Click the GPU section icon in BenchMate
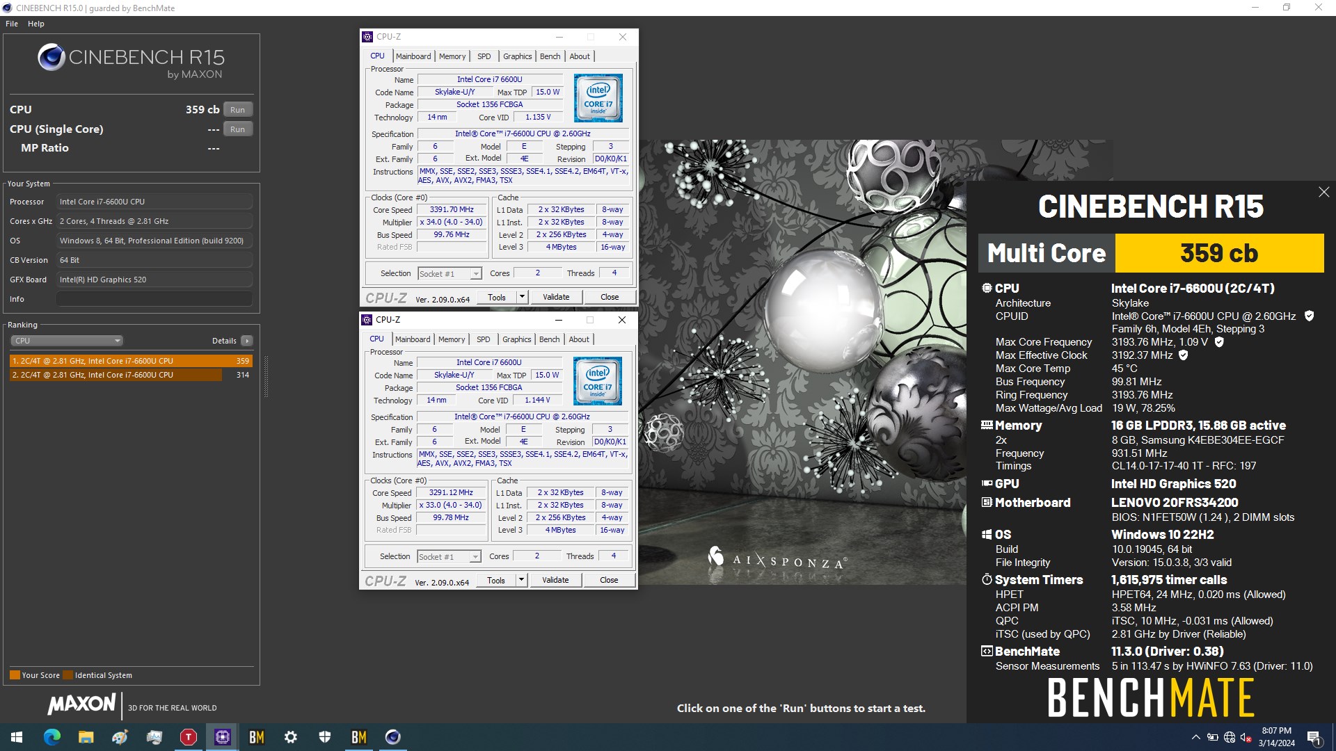 pyautogui.click(x=987, y=483)
